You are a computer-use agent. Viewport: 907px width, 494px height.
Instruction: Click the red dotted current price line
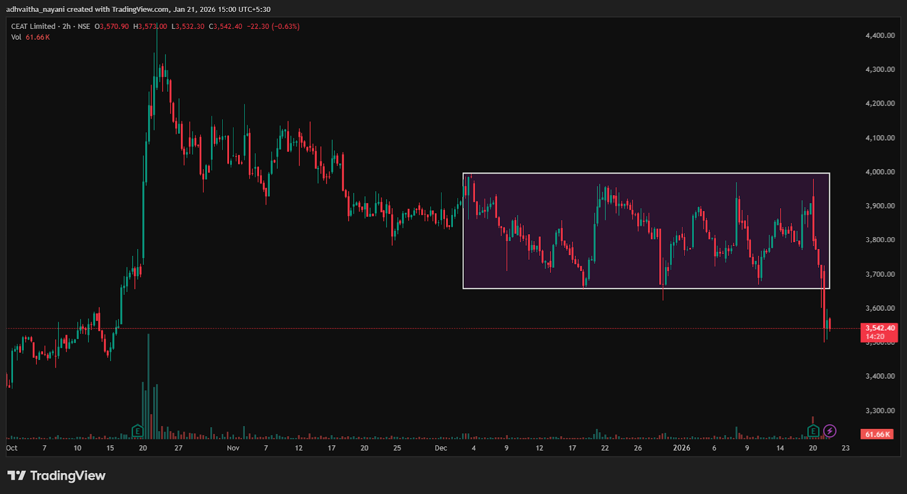[397, 328]
